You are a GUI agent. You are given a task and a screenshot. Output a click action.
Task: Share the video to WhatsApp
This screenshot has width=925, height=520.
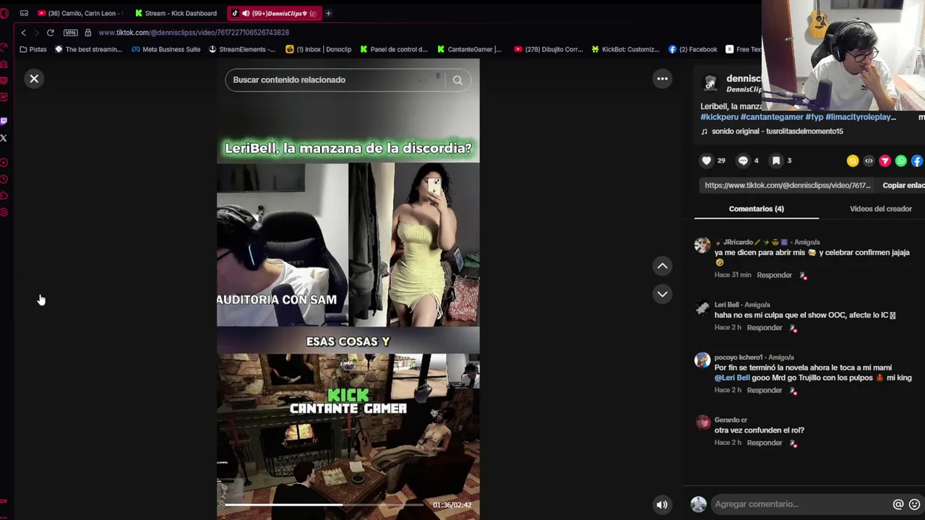click(x=900, y=161)
